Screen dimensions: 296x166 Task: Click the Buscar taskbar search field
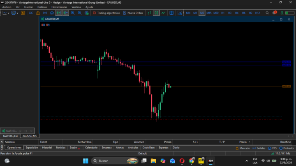(x=115, y=161)
